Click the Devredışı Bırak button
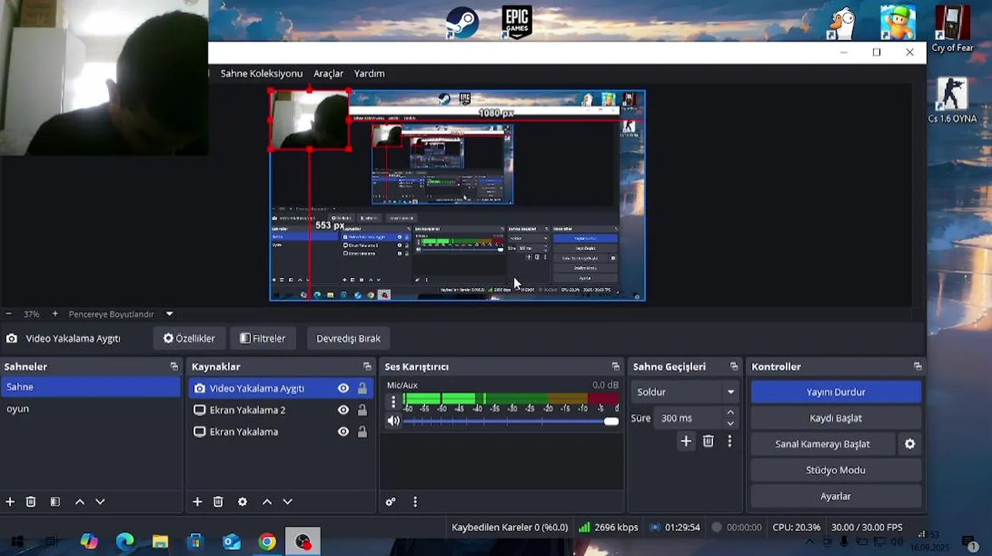Image resolution: width=992 pixels, height=556 pixels. (x=348, y=338)
